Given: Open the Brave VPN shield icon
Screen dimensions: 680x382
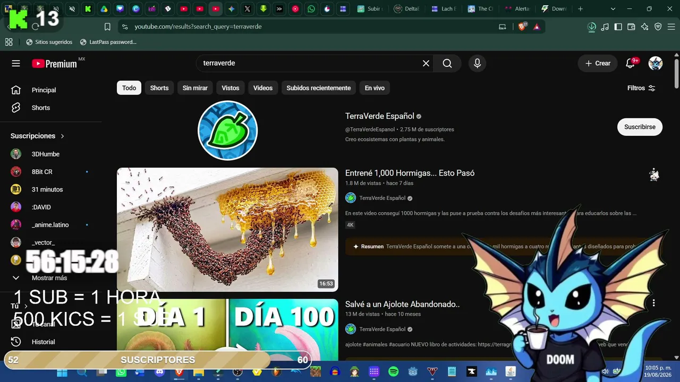Looking at the screenshot, I should pyautogui.click(x=658, y=27).
